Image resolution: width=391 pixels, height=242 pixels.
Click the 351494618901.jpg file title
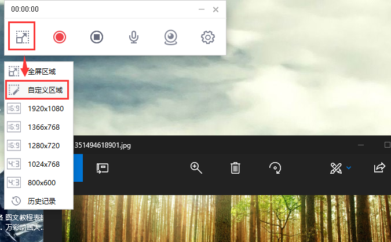[103, 145]
